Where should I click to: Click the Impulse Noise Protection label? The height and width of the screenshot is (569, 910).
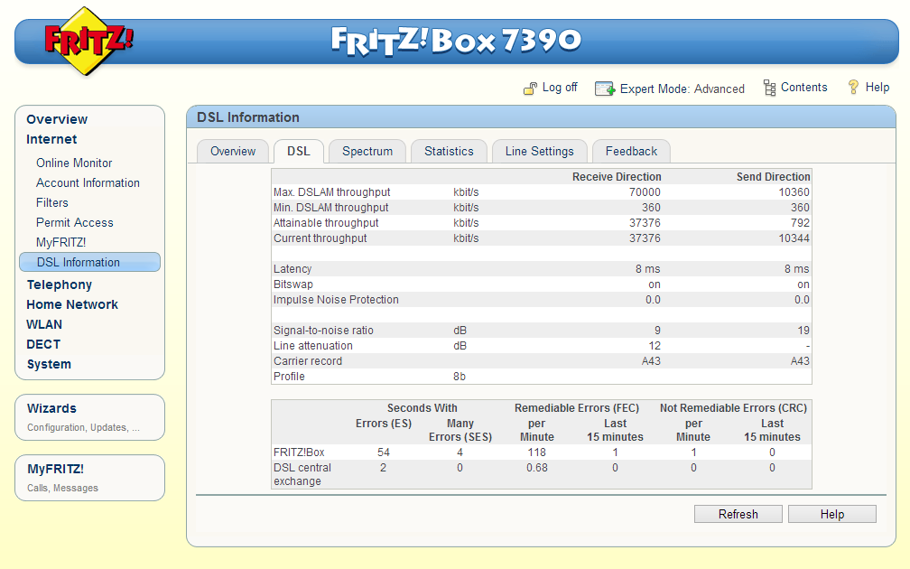click(x=336, y=300)
